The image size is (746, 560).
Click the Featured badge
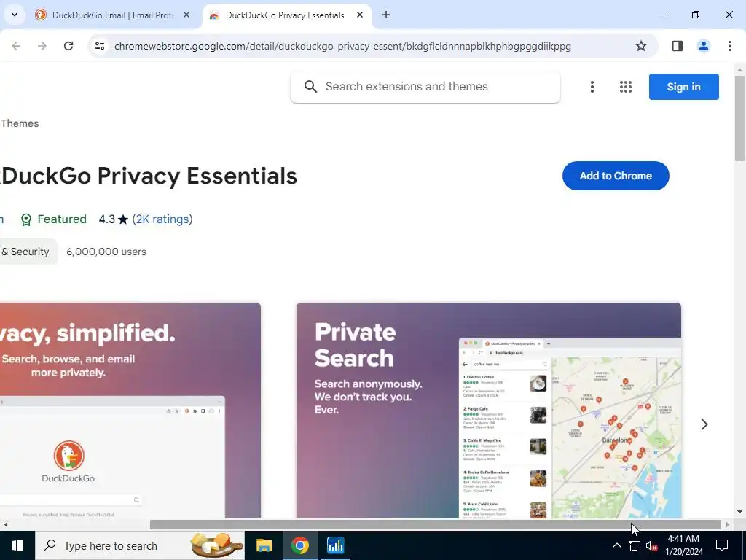(x=54, y=219)
